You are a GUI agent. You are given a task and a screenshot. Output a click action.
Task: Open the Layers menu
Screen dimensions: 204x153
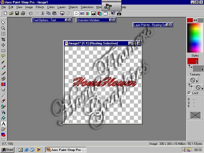tap(62, 7)
